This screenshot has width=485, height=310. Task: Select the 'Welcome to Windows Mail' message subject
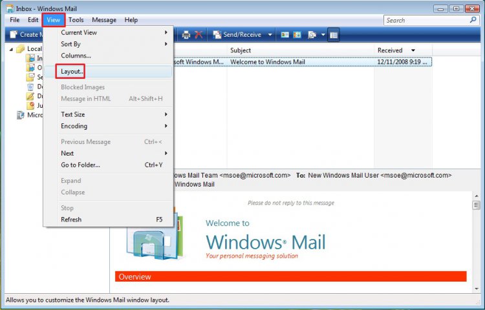pyautogui.click(x=268, y=62)
